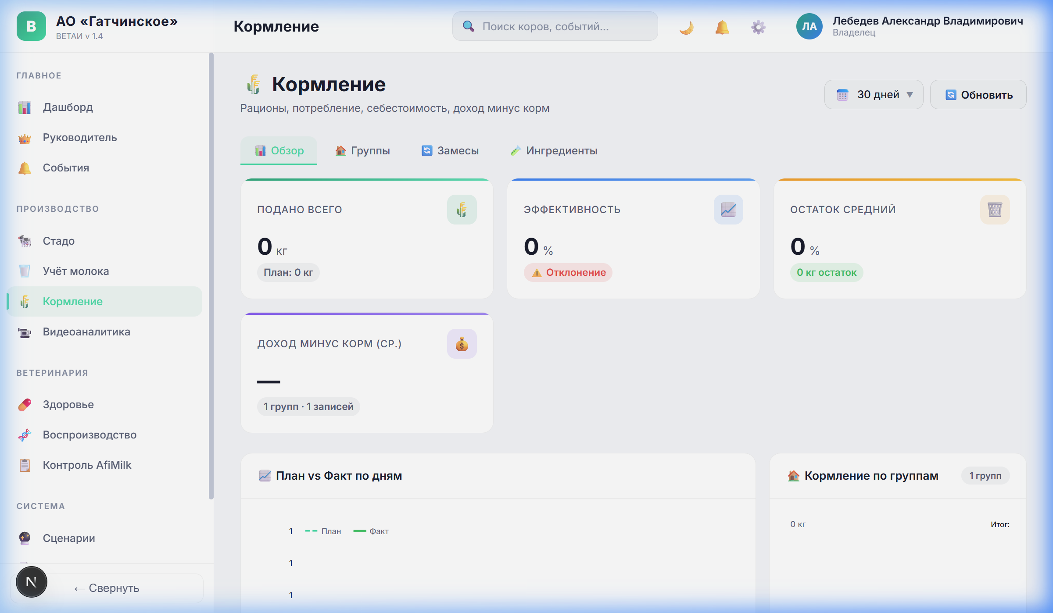Go to Видеоаналитика in the sidebar
Screen dimensions: 1053x613
(x=86, y=332)
